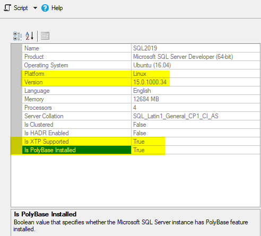Select the Platform property label
Screen dimensions: 261x236
(34, 74)
